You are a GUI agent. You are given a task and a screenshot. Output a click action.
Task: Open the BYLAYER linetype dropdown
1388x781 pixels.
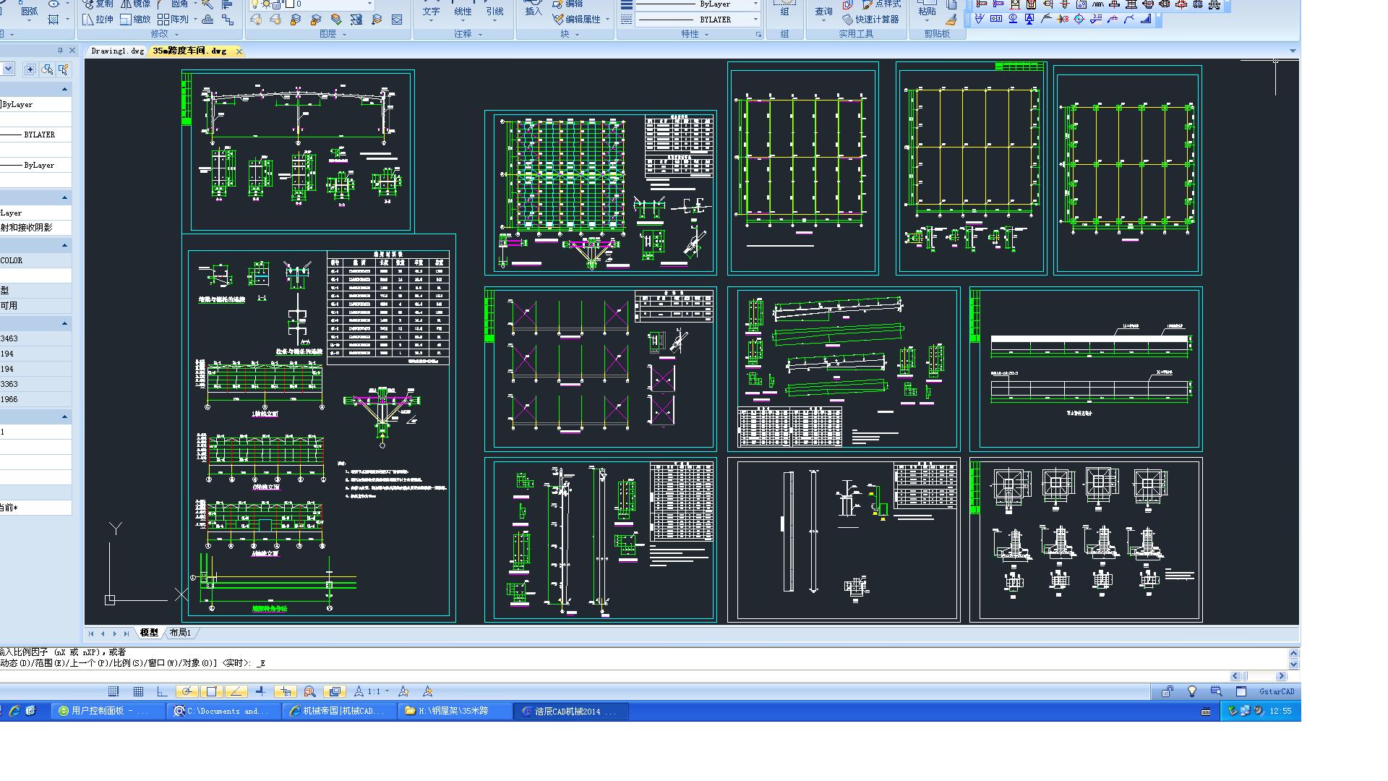click(756, 20)
